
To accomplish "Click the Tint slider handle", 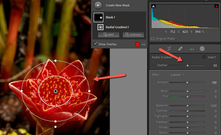I will (187, 97).
